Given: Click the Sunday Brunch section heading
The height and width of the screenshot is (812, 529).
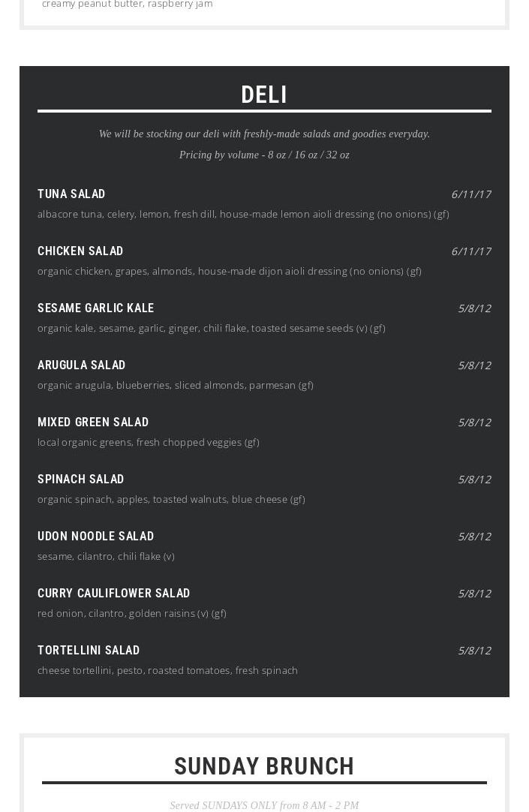Looking at the screenshot, I should [264, 766].
